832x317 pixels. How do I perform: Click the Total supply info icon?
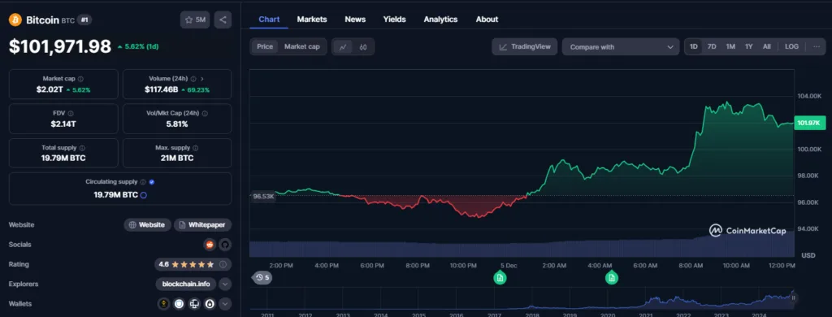click(x=82, y=148)
